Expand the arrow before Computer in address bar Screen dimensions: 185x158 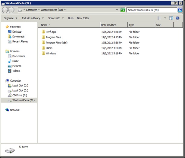[24, 10]
